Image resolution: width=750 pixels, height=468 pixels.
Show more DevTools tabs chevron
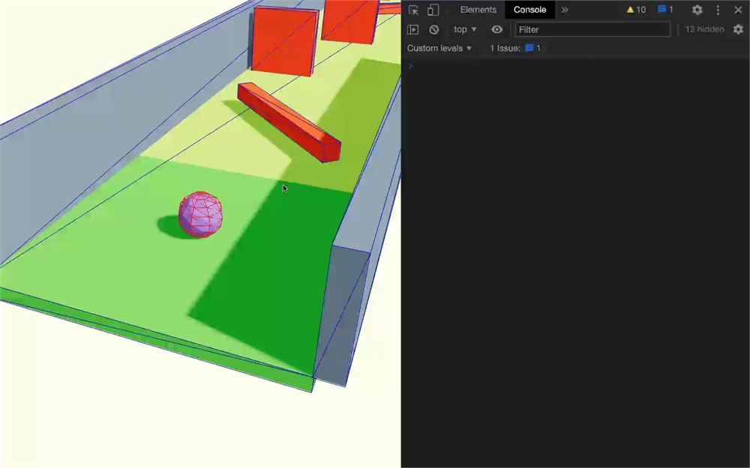(x=565, y=10)
